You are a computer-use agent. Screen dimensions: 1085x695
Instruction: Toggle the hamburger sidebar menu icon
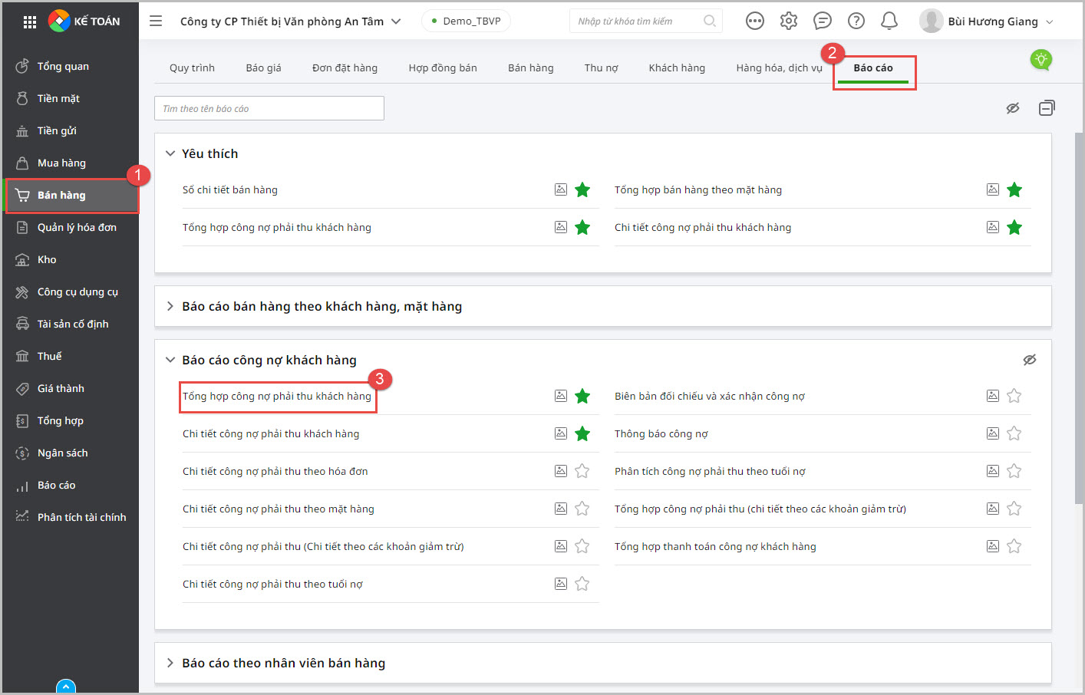[x=156, y=21]
